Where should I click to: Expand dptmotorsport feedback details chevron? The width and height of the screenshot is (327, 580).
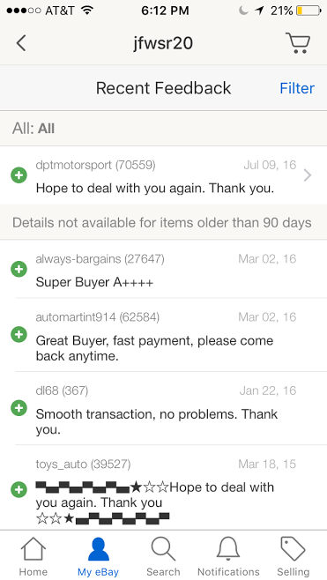tap(307, 175)
